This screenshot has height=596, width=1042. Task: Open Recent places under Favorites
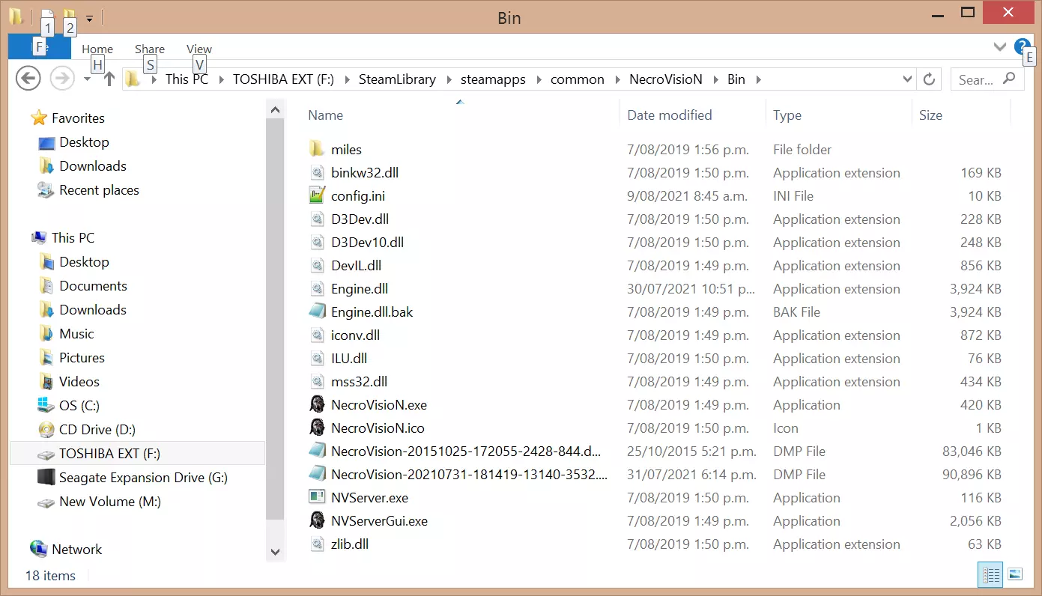pyautogui.click(x=99, y=190)
